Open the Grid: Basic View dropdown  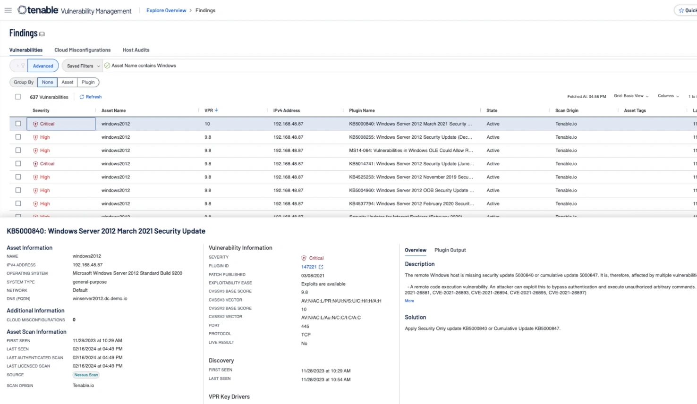point(631,96)
